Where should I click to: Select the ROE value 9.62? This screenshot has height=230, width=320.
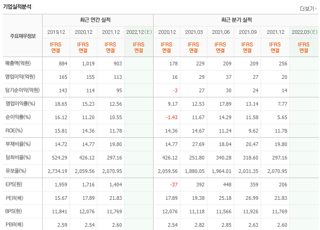coord(254,131)
